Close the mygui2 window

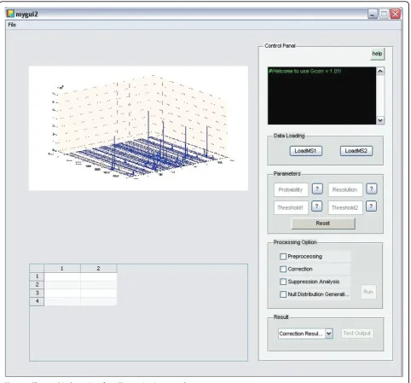(396, 14)
